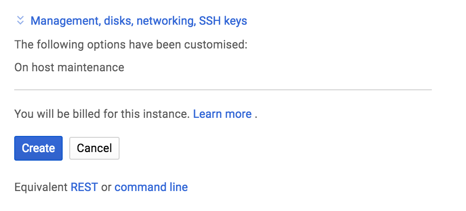Screen dimensions: 466x211
Task: Click the words "SSH keys" in the section header
Action: (223, 21)
